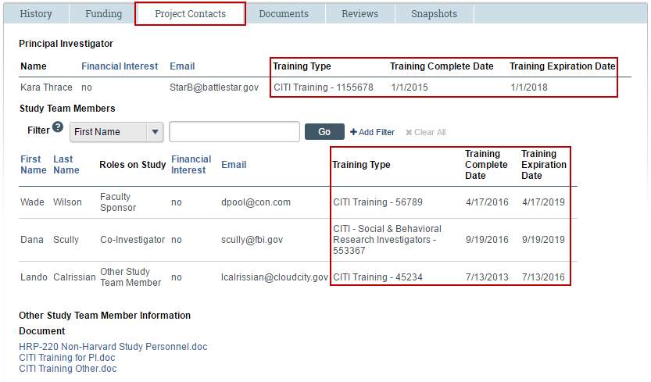Click the 4/17/2016 complete date

click(x=487, y=202)
